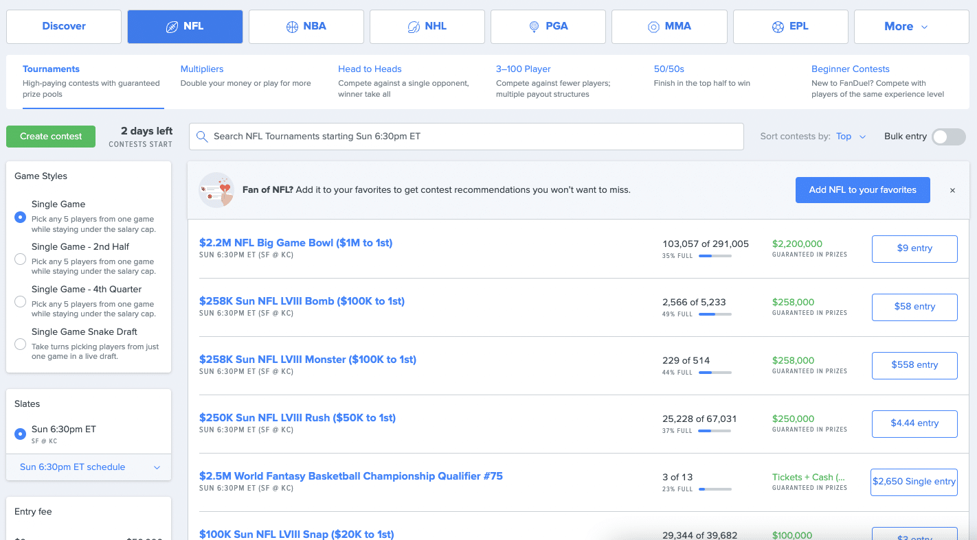Screen dimensions: 977x540
Task: Open the Sort contests by Top dropdown
Action: pos(851,137)
